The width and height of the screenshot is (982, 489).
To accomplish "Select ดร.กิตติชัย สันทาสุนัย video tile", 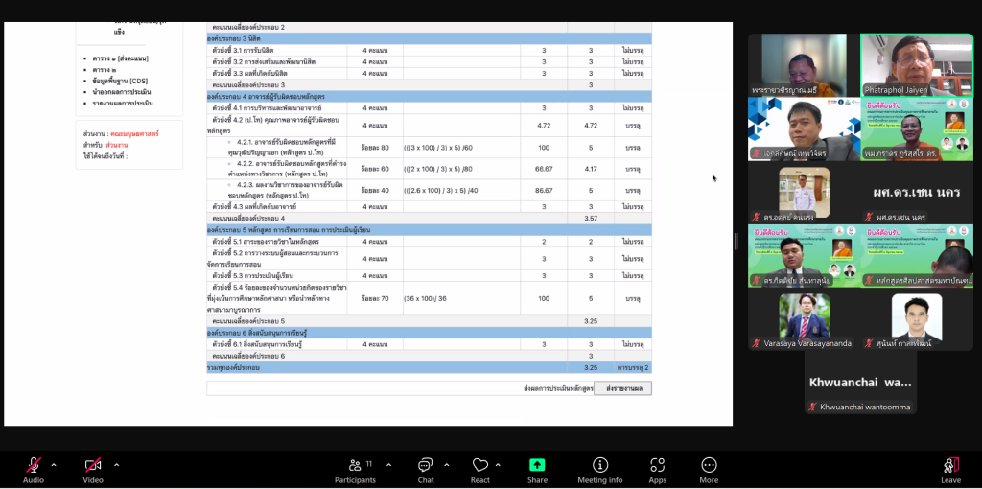I will pyautogui.click(x=805, y=256).
